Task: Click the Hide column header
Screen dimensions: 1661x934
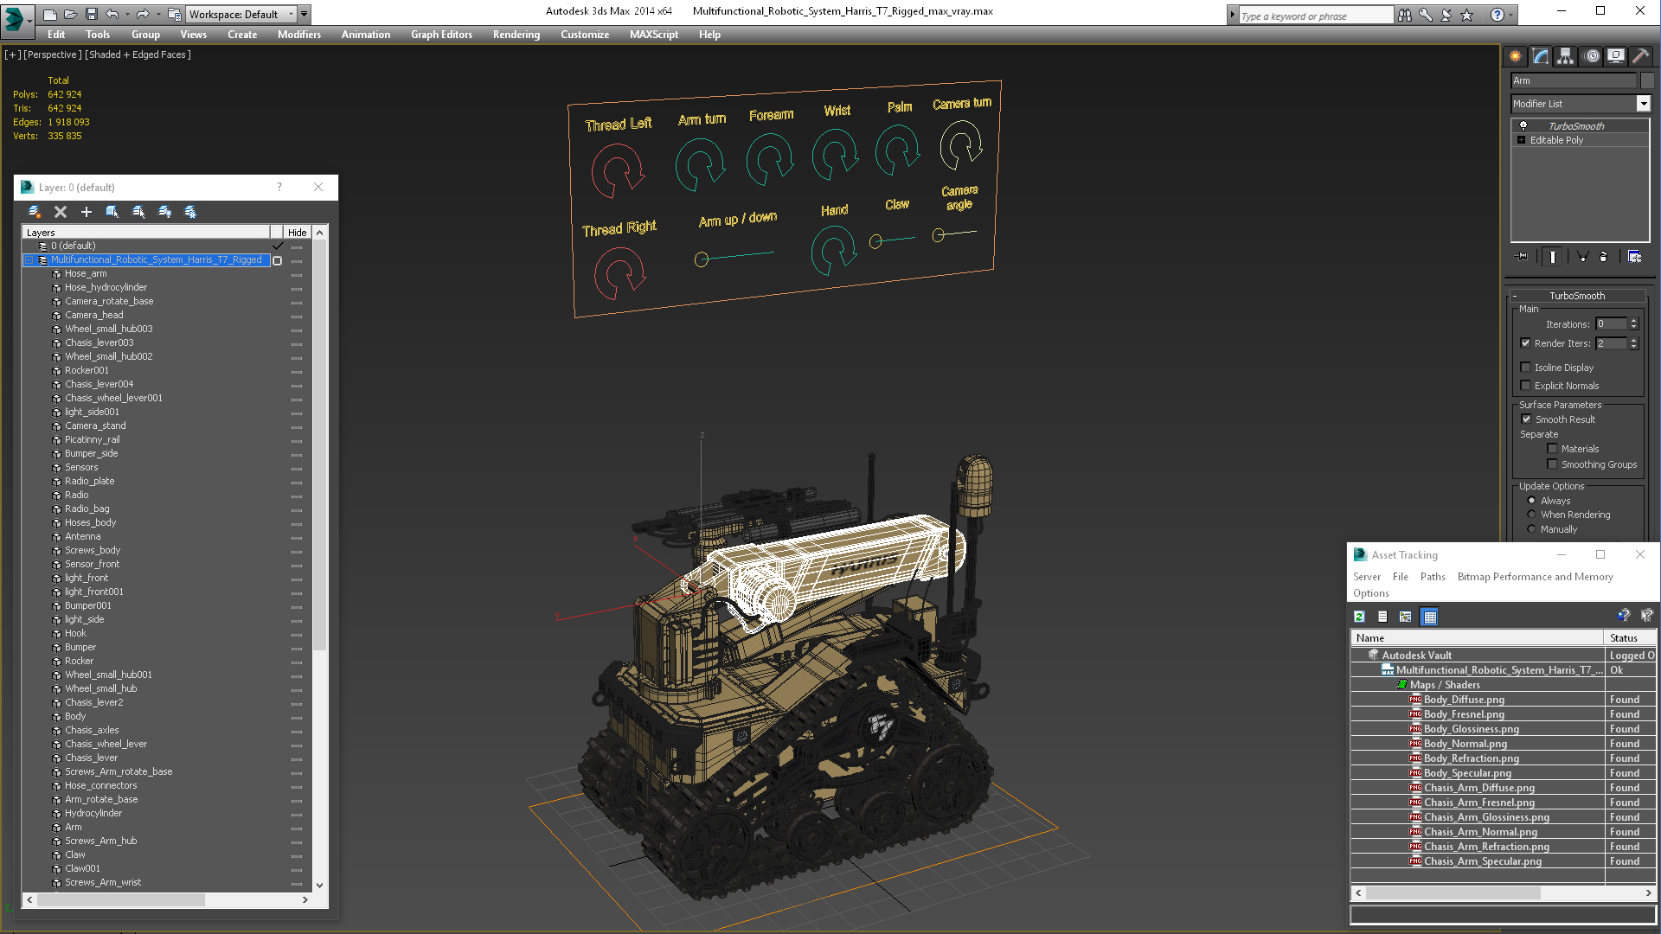Action: tap(297, 232)
